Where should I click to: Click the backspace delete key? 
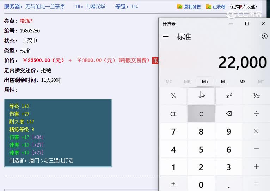click(229, 114)
